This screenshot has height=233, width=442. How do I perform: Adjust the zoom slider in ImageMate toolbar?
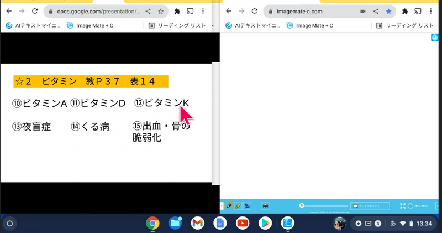click(x=302, y=205)
